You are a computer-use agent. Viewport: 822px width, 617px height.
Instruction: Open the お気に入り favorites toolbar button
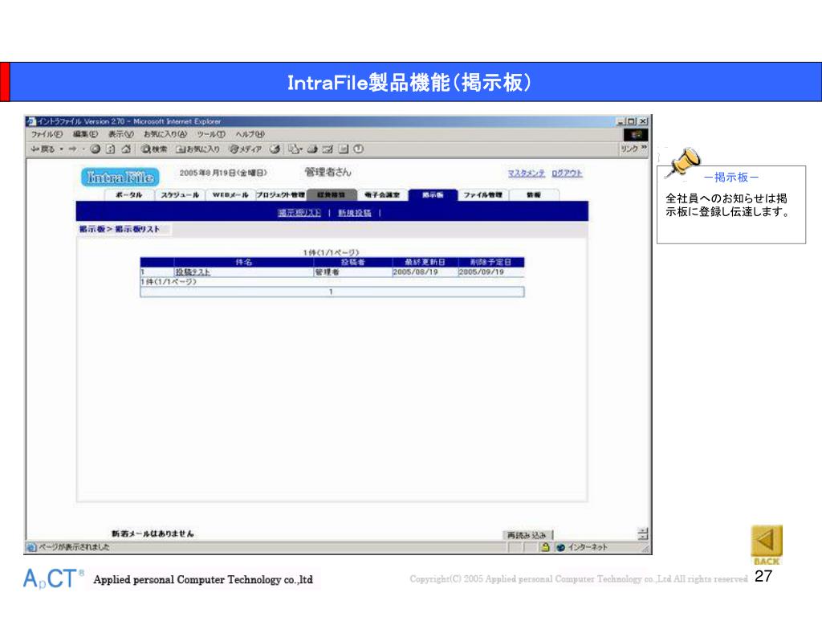(x=197, y=149)
